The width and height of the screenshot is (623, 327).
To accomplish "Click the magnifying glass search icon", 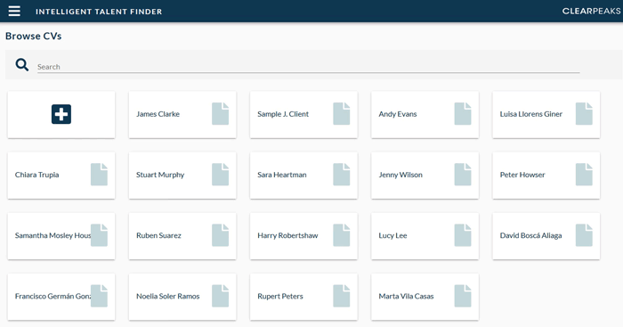I will point(22,65).
